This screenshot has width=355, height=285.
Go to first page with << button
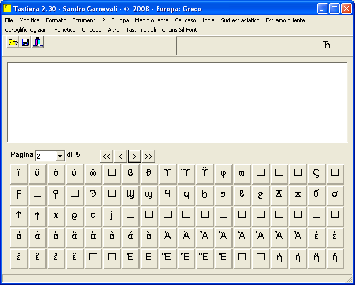pos(106,156)
